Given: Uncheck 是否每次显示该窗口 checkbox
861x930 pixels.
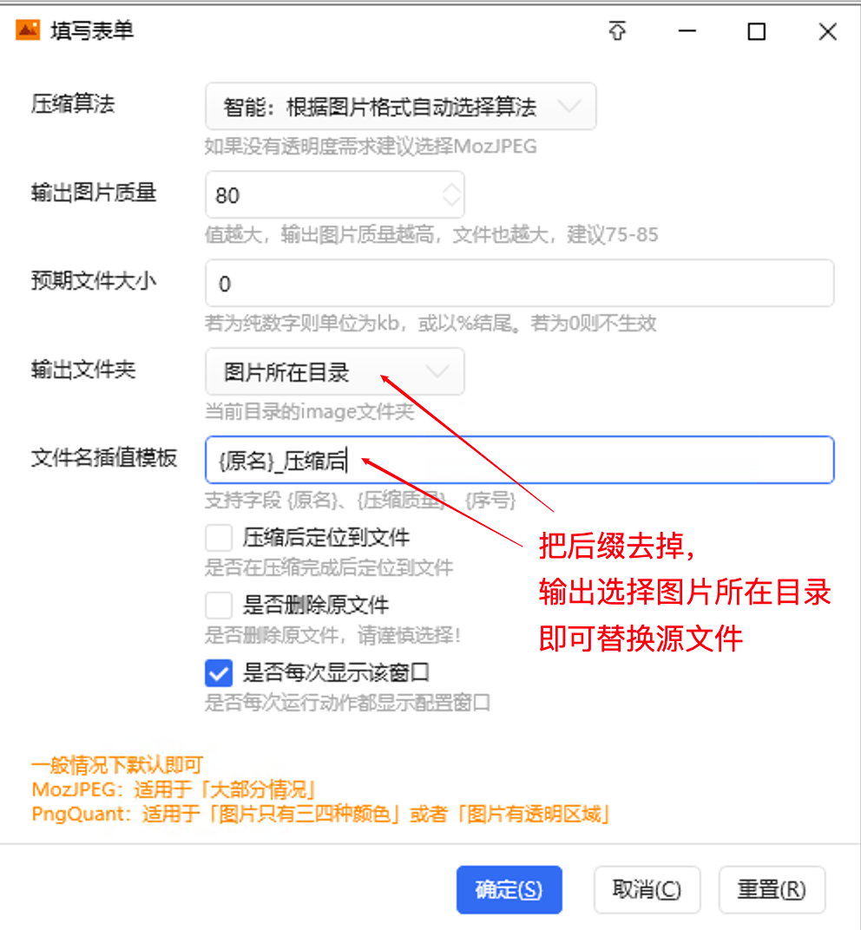Looking at the screenshot, I should 219,673.
